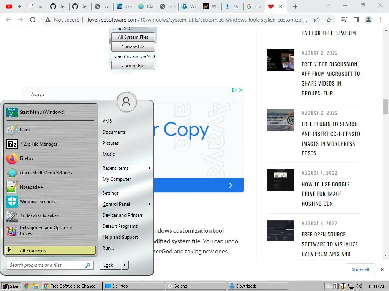
Task: Close the Avaya ad with the X icon
Action: 240,90
